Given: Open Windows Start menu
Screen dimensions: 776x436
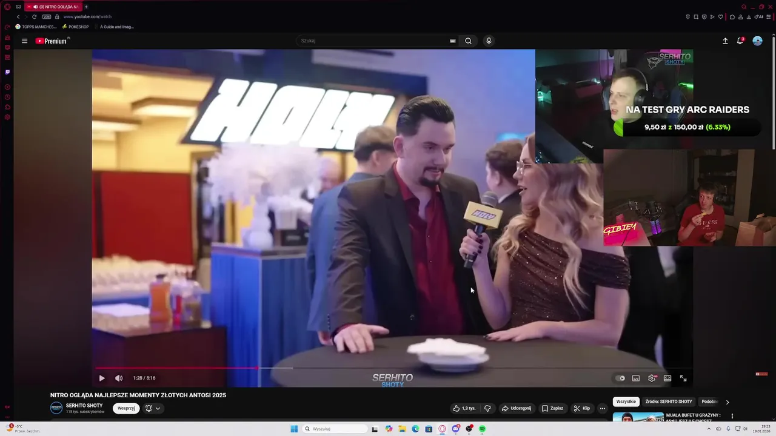Looking at the screenshot, I should pos(294,429).
